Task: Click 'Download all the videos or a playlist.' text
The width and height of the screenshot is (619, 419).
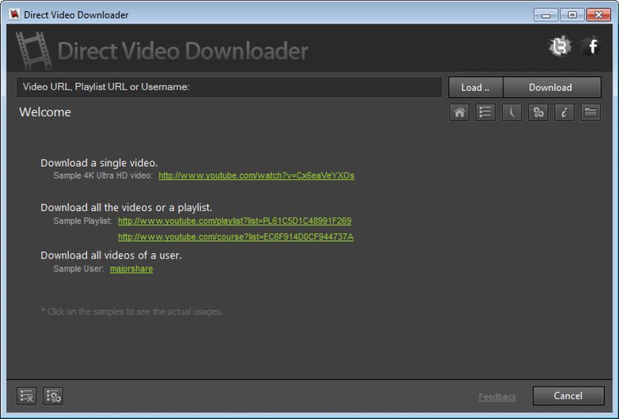Action: (126, 207)
